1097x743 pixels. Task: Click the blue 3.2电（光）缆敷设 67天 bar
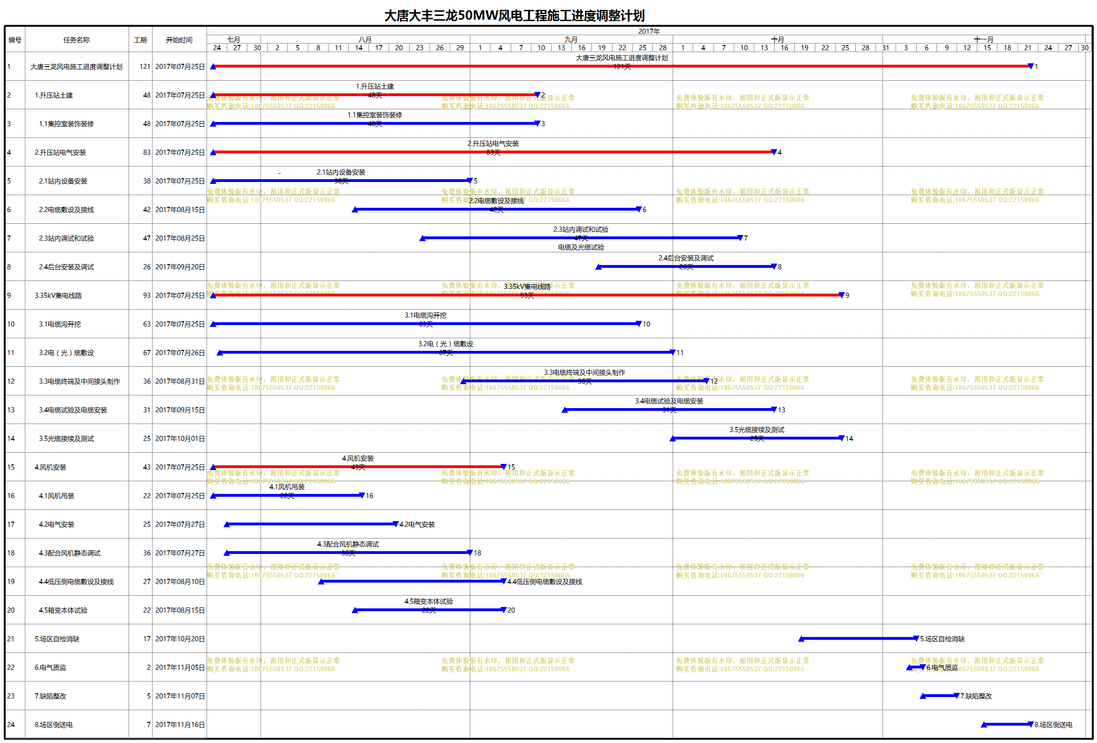click(x=446, y=352)
